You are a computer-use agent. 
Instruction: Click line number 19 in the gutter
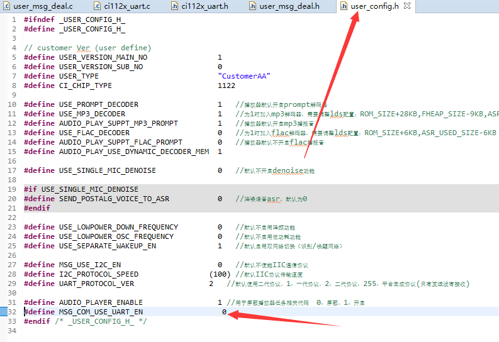pos(12,189)
